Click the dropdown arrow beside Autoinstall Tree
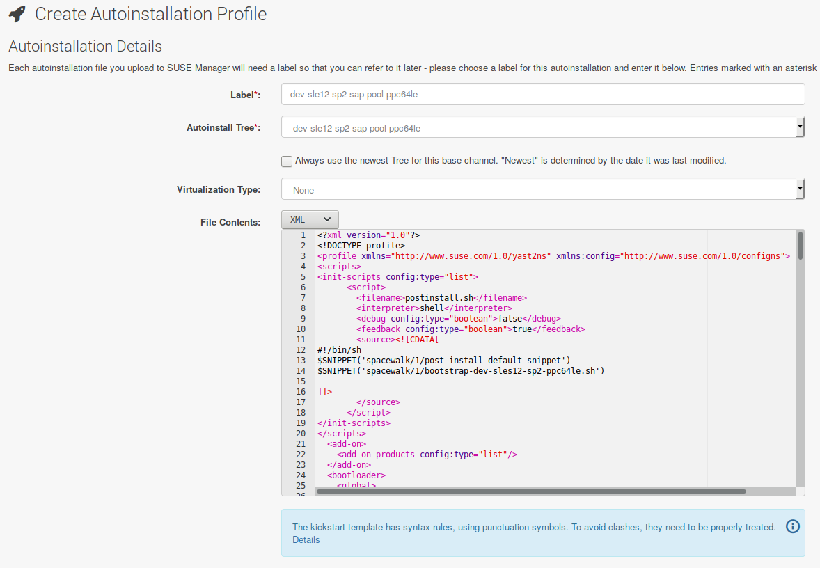Image resolution: width=820 pixels, height=568 pixels. (x=799, y=127)
